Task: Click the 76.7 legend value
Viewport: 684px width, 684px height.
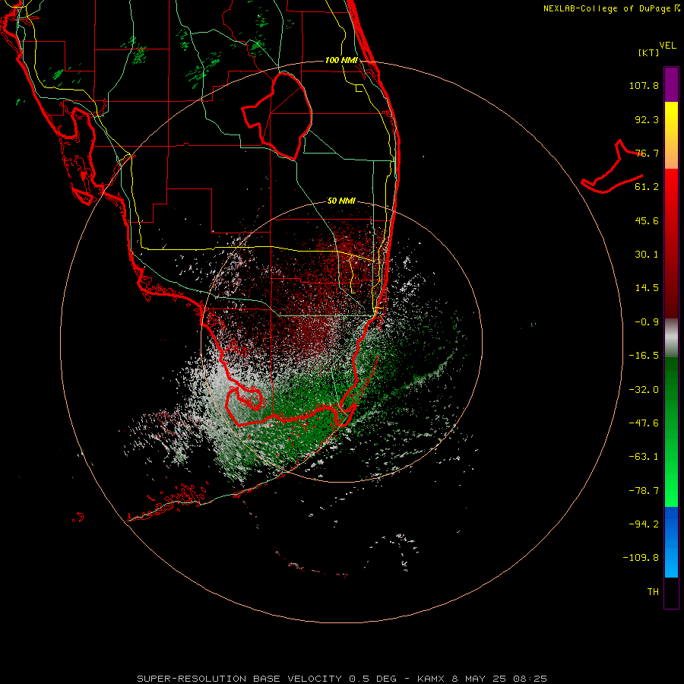Action: click(x=647, y=153)
